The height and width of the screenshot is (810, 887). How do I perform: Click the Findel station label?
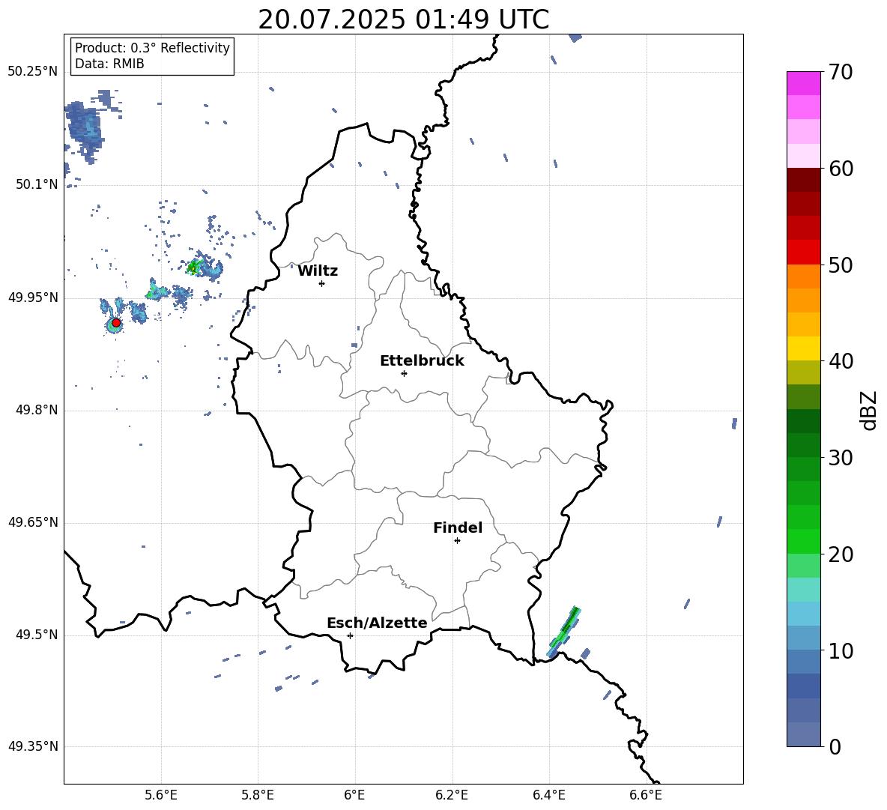[458, 528]
